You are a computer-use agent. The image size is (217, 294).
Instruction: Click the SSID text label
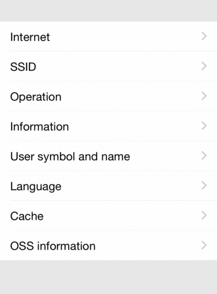click(x=23, y=67)
